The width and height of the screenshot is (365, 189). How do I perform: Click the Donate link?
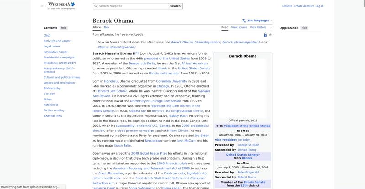tap(287, 6)
